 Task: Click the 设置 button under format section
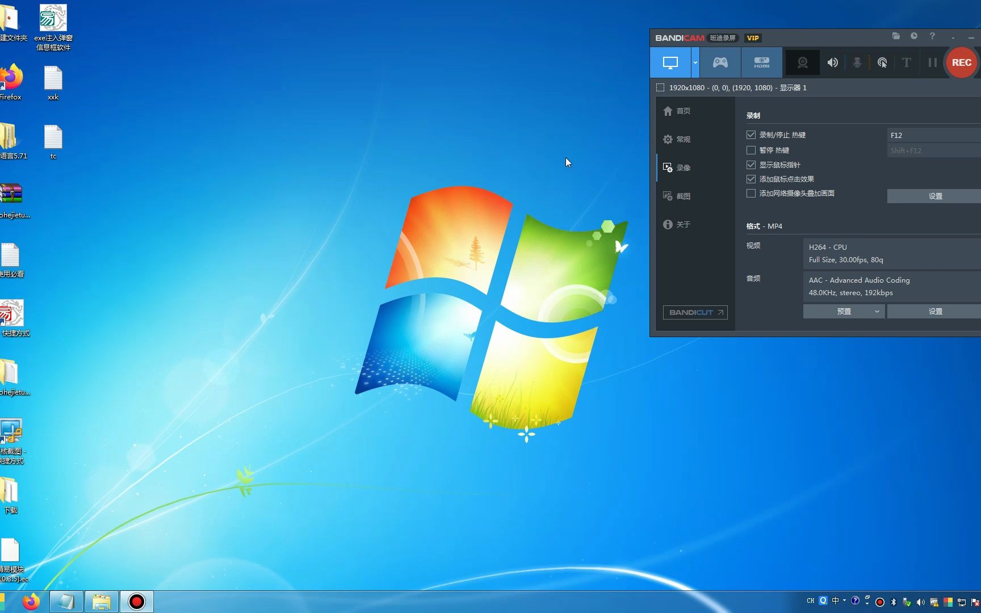pos(934,312)
